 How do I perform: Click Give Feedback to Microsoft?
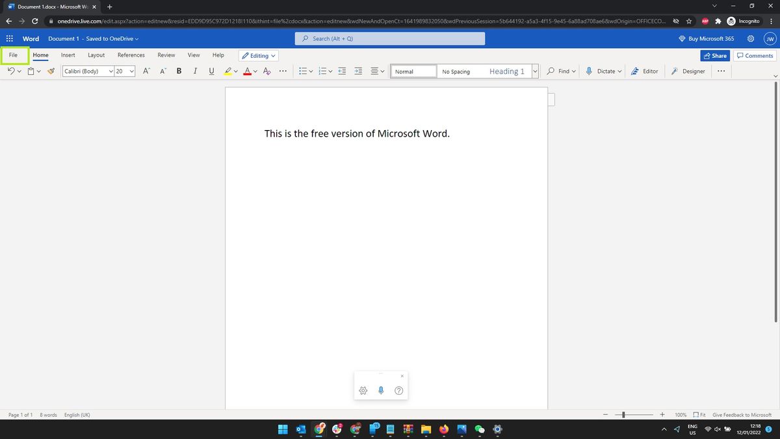coord(742,414)
